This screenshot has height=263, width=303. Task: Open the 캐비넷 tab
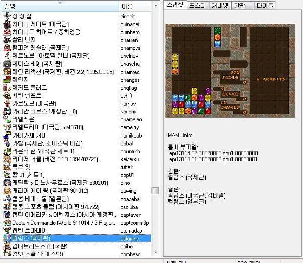220,5
